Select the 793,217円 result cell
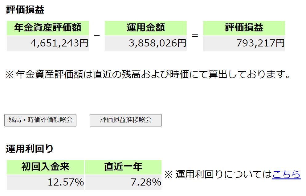306x196 pixels. coord(244,43)
